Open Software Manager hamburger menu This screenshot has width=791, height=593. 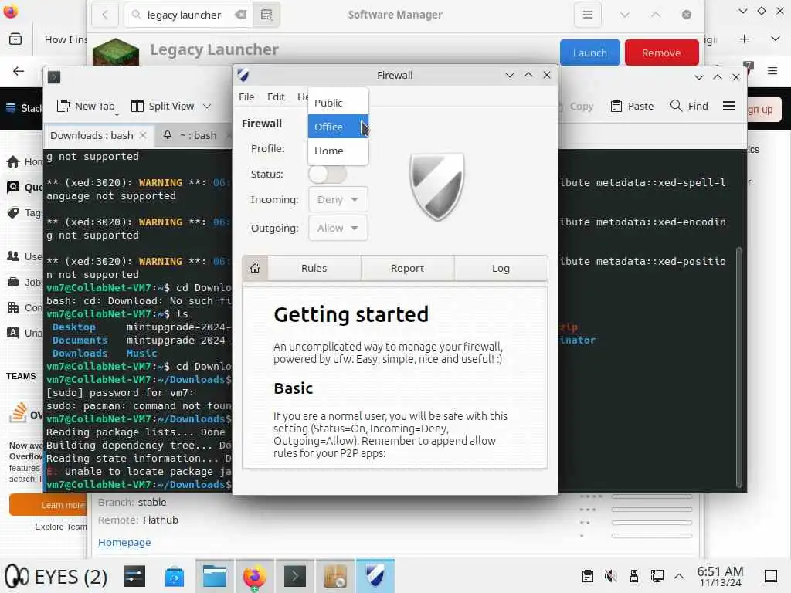click(587, 15)
